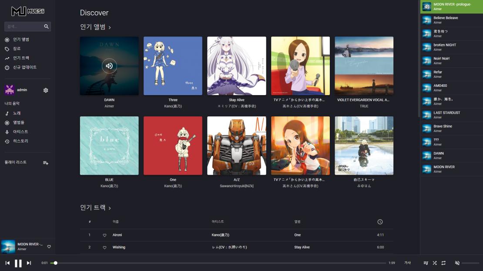Play broKen NIGHT from the queue
This screenshot has height=271, width=483.
(x=452, y=47)
